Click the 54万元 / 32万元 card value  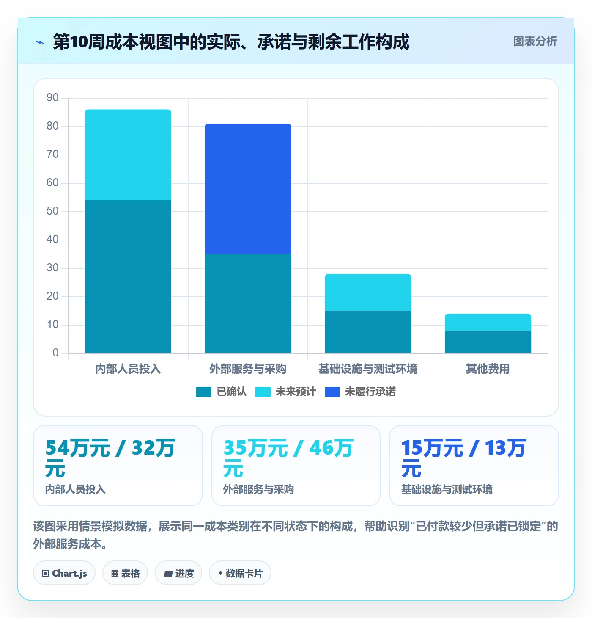coord(110,458)
